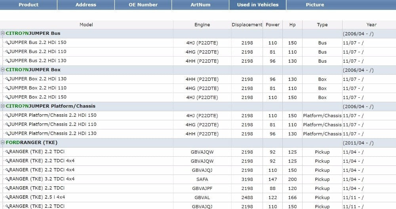The height and width of the screenshot is (209, 396).
Task: Open model name JUMPER Platform/Chassis 2.2 HDi 130
Action: click(53, 133)
